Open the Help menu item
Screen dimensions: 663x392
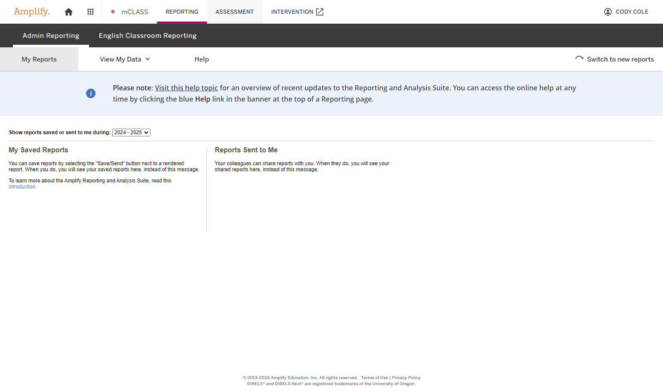click(201, 59)
